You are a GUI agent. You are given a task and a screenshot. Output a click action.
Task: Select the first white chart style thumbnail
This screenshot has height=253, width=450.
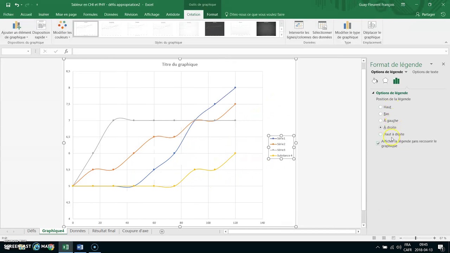tap(85, 29)
